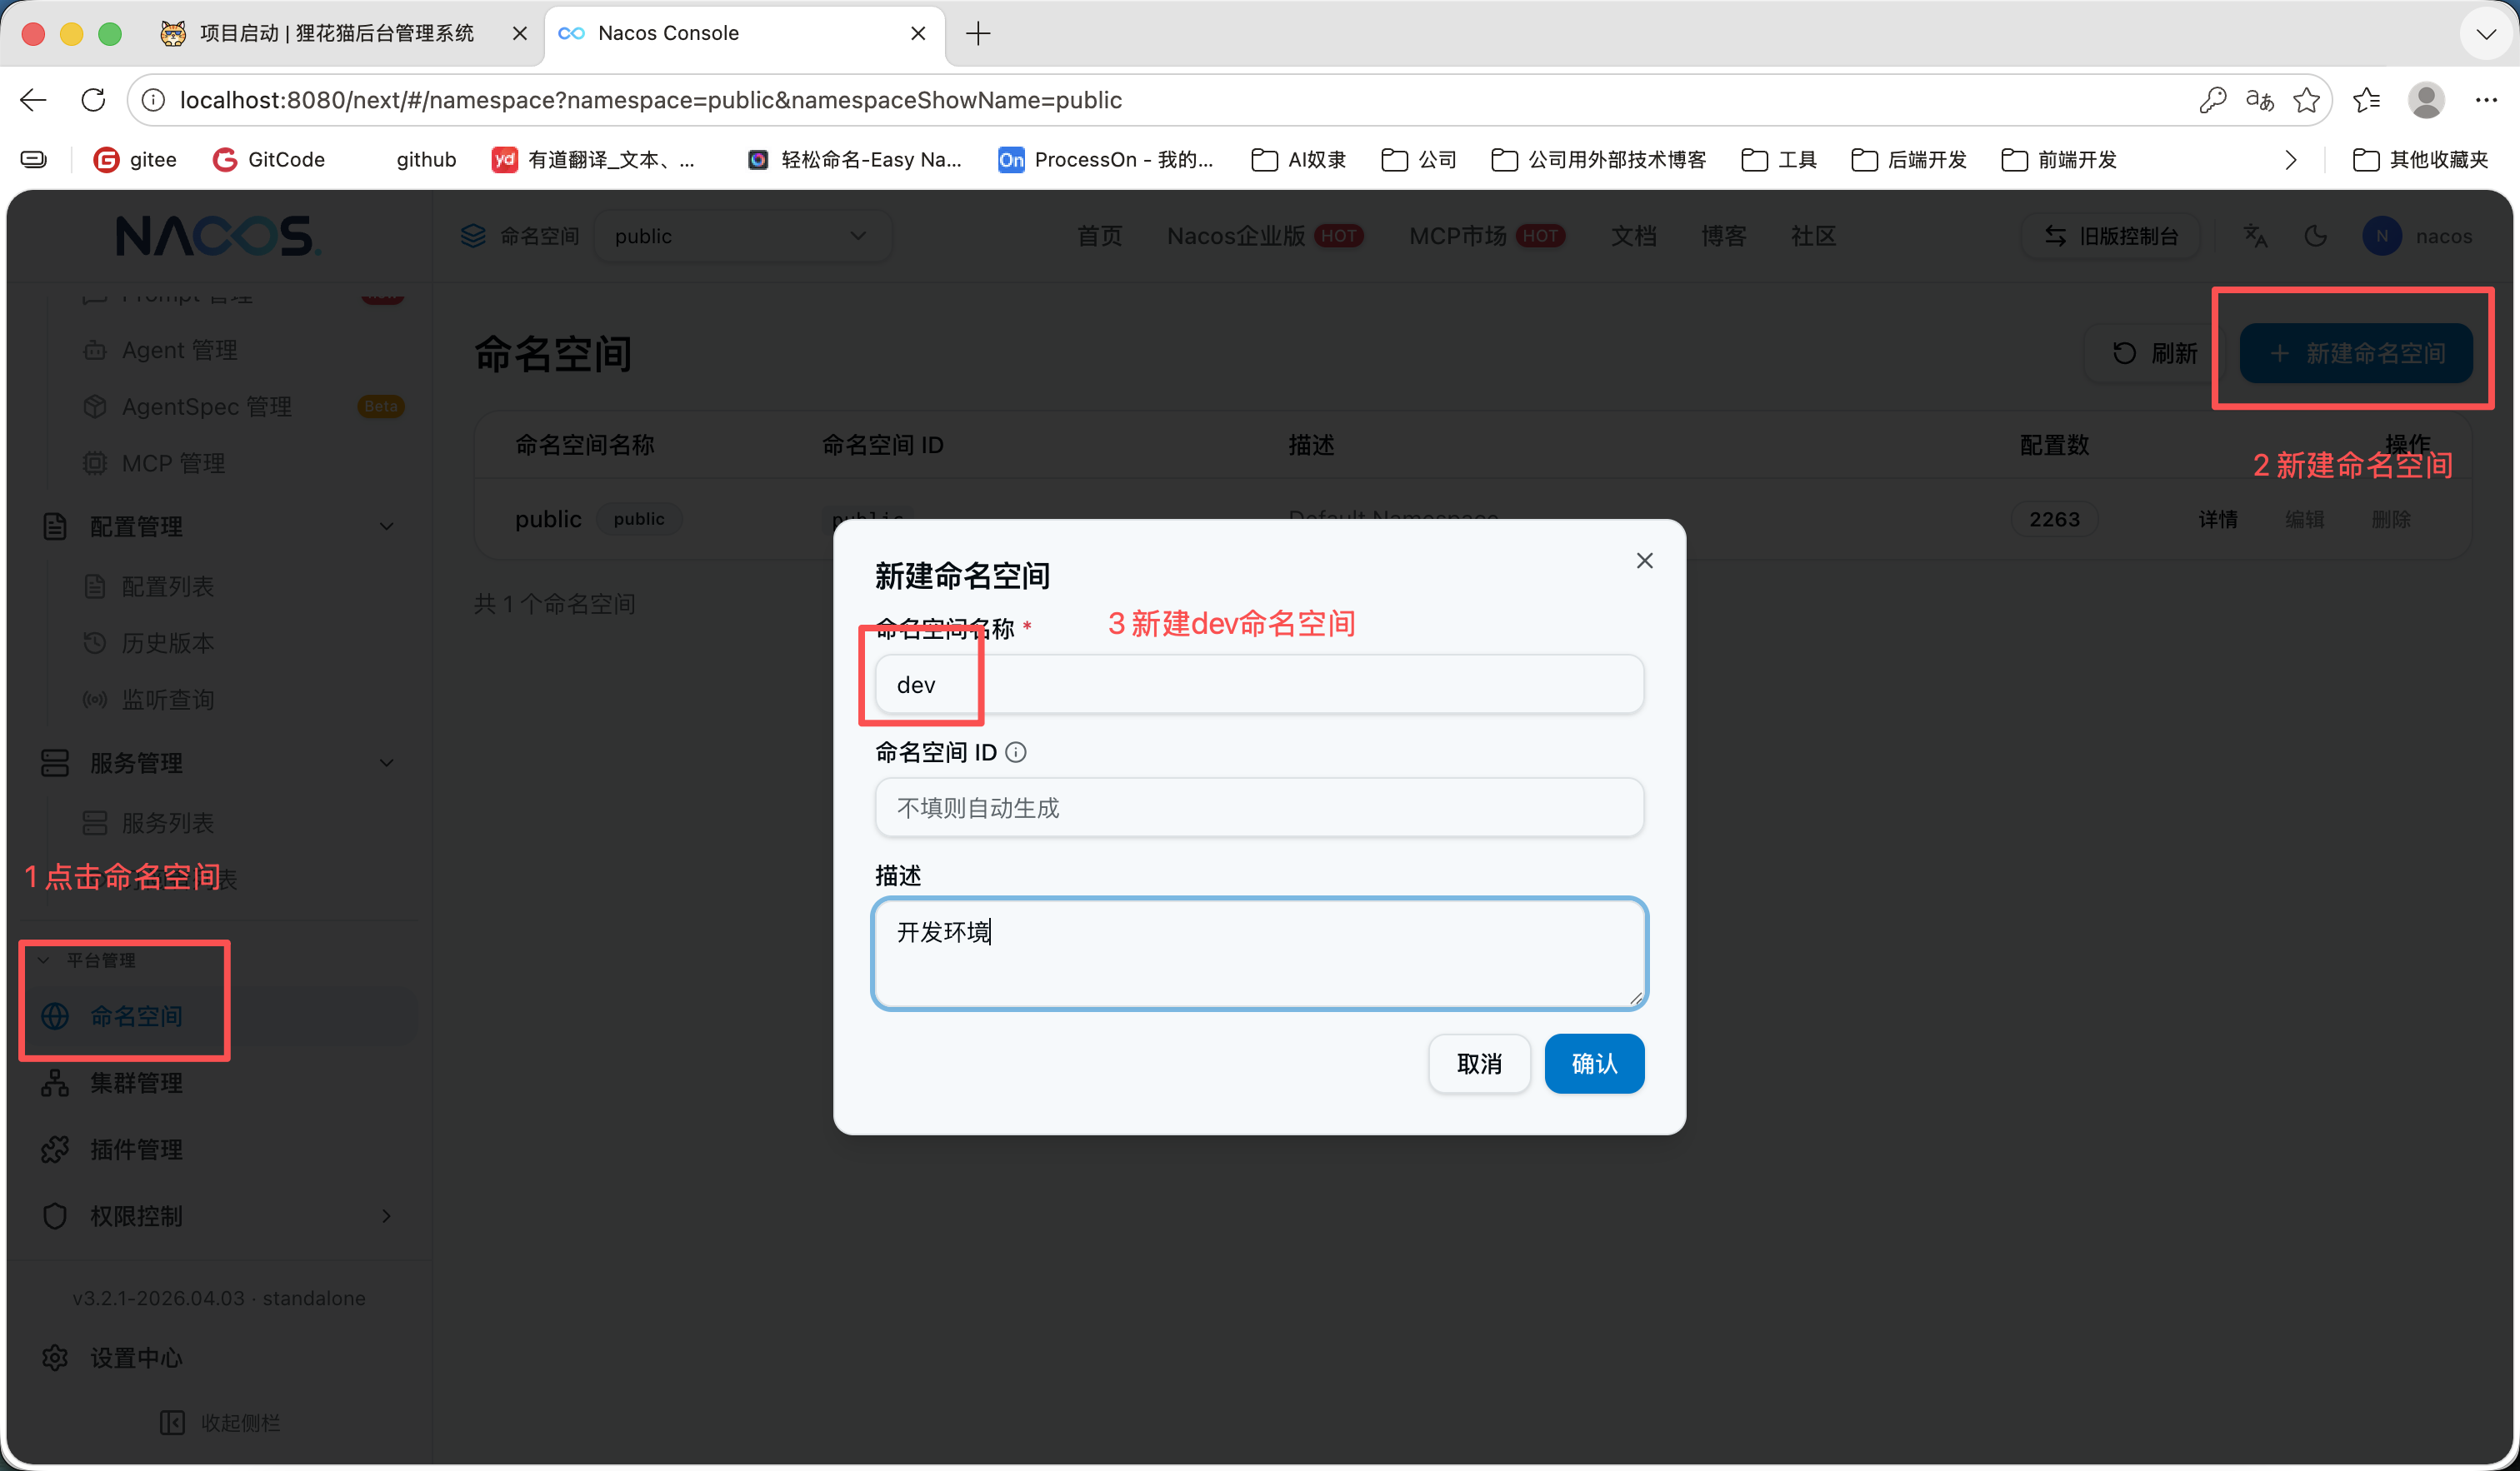
Task: Show info tooltip beside 命名空间 ID
Action: point(1016,752)
